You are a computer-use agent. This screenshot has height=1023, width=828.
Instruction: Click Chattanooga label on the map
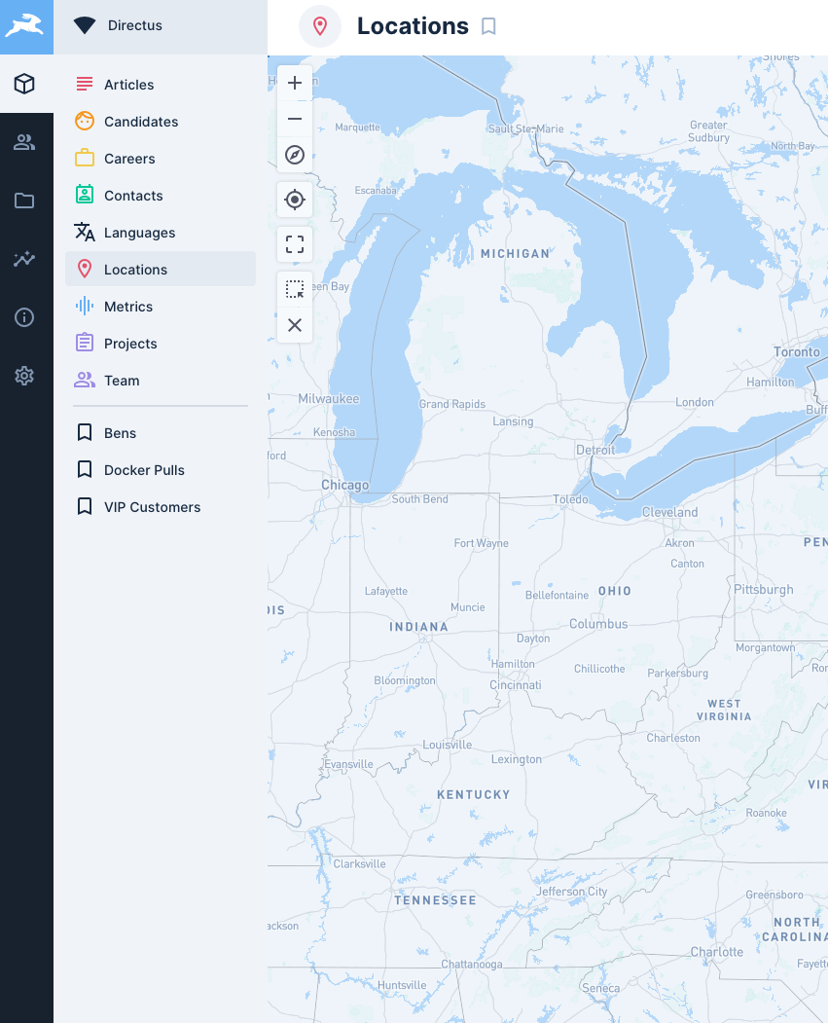472,965
